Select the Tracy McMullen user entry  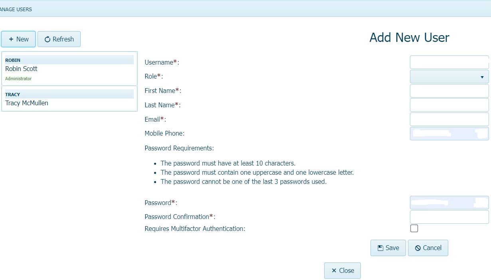pyautogui.click(x=69, y=100)
